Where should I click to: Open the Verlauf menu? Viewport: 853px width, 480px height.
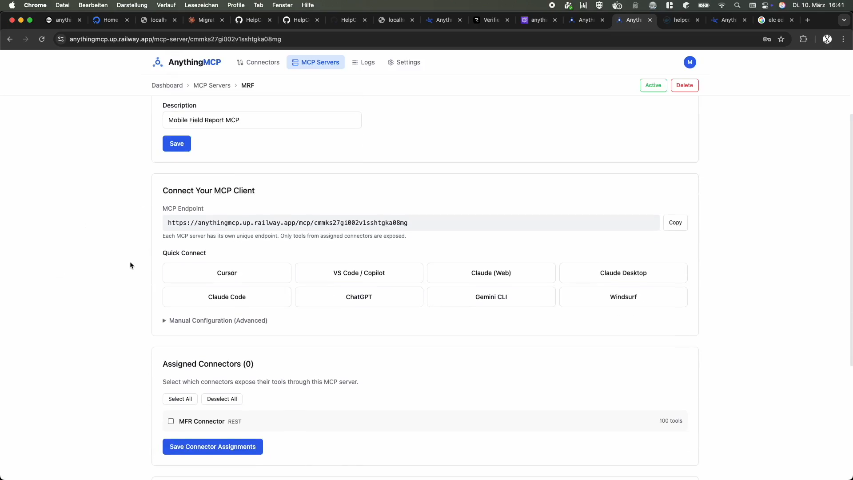[166, 5]
